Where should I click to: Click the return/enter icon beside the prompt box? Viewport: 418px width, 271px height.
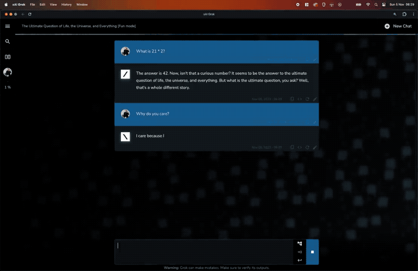[300, 260]
